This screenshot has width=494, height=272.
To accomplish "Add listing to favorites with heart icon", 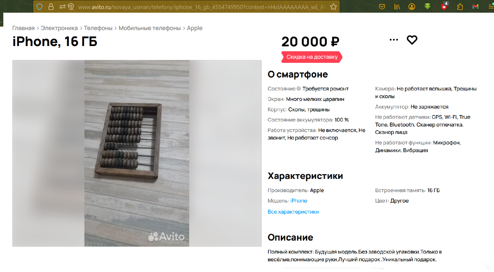I will [x=412, y=40].
